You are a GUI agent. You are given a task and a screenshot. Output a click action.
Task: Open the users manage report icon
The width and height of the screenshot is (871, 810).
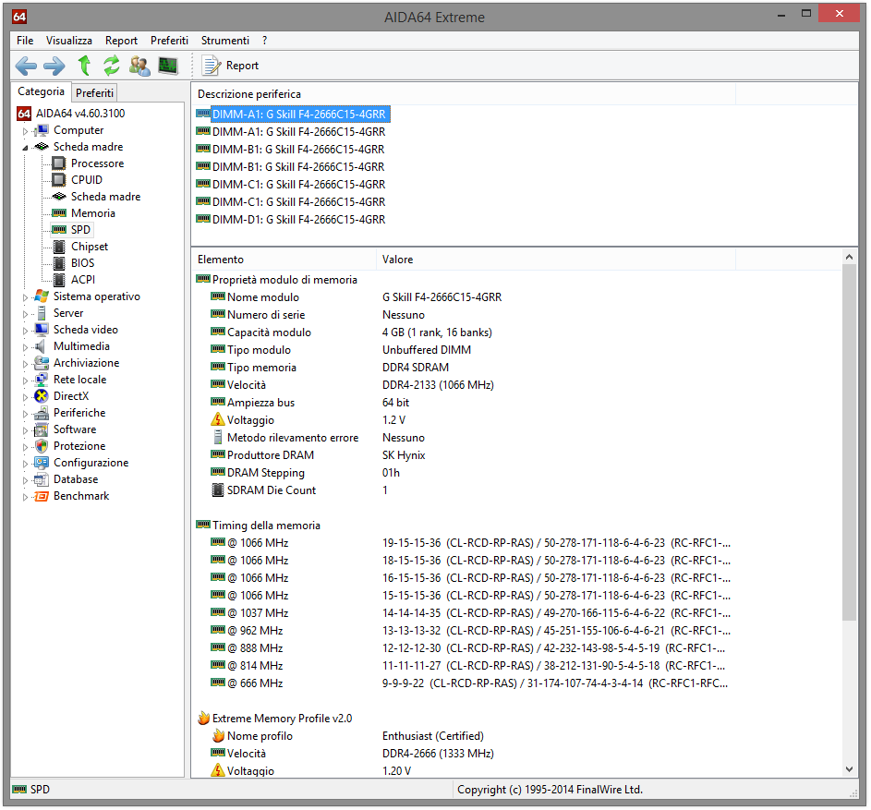[x=139, y=66]
